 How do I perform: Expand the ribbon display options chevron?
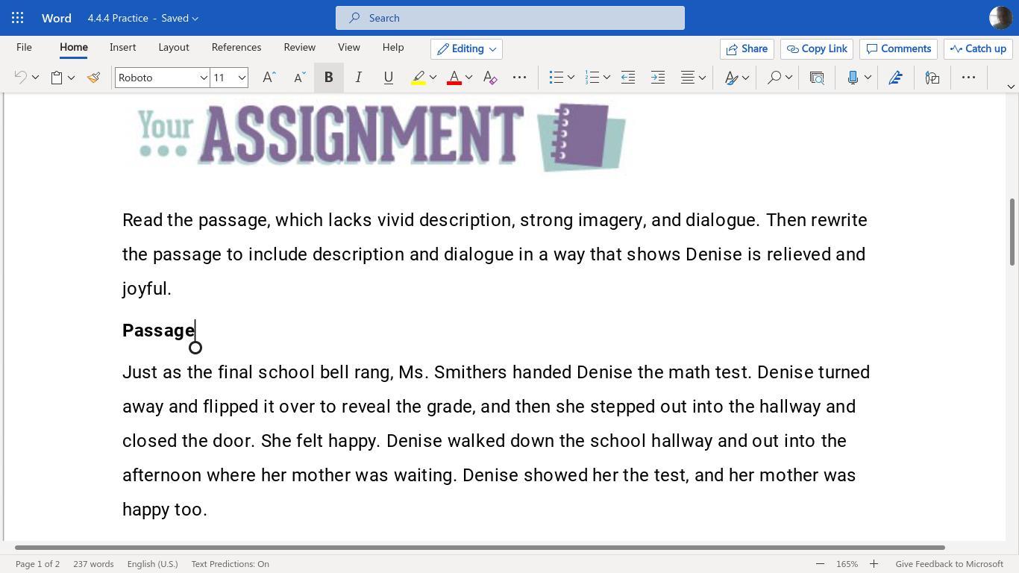pos(1011,87)
